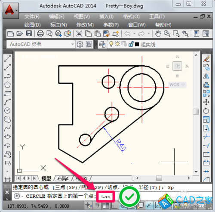Select the Line tool in draw toolbar
This screenshot has height=212, width=215.
[x=7, y=59]
